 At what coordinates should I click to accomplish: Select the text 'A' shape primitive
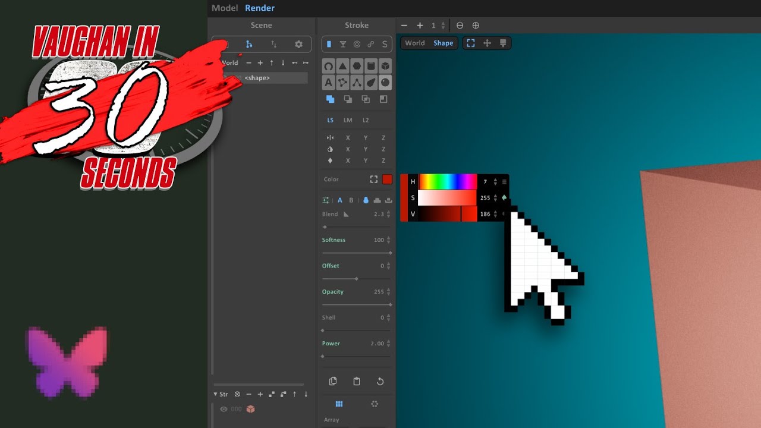click(x=328, y=83)
